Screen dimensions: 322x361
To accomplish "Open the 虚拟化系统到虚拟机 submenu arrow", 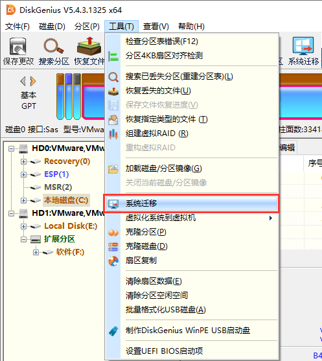I will click(271, 218).
